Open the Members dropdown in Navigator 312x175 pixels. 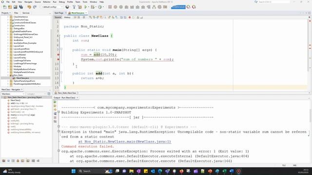point(13,94)
